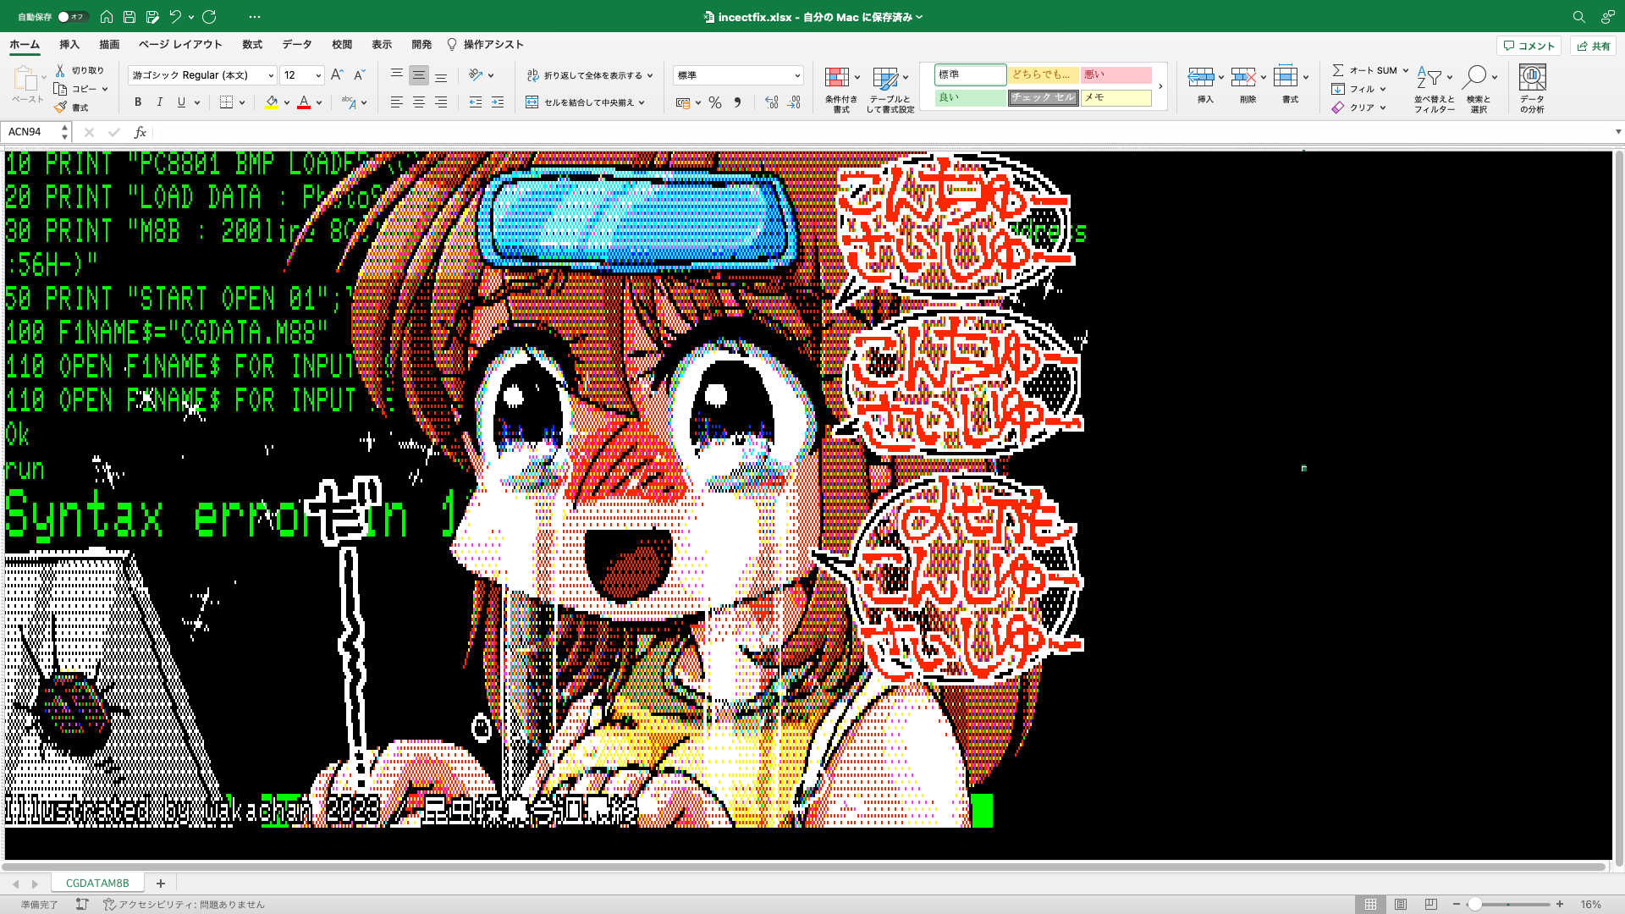Center text horizontally icon
This screenshot has height=914, width=1625.
click(419, 102)
